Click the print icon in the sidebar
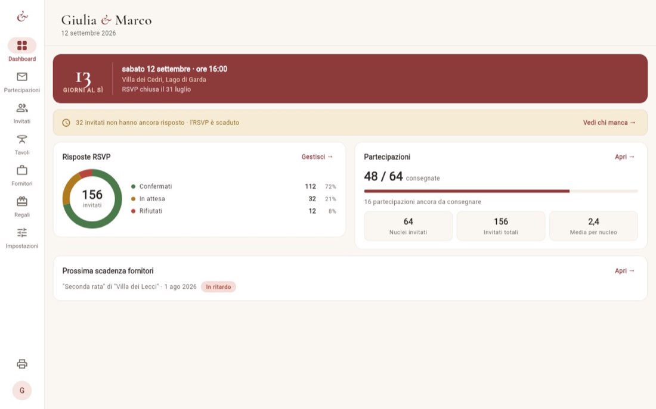 22,364
